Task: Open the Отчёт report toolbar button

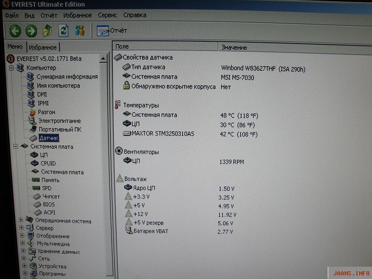Action: click(112, 31)
